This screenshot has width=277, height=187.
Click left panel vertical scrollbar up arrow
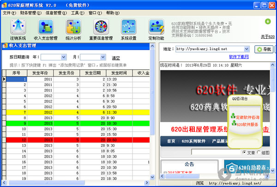(x=152, y=46)
